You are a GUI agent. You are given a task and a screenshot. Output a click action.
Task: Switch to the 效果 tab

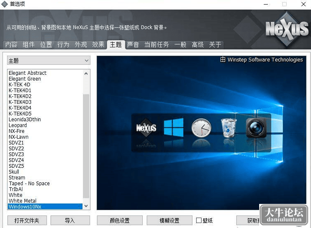(98, 44)
